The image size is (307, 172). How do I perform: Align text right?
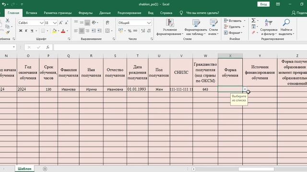[x=87, y=31]
